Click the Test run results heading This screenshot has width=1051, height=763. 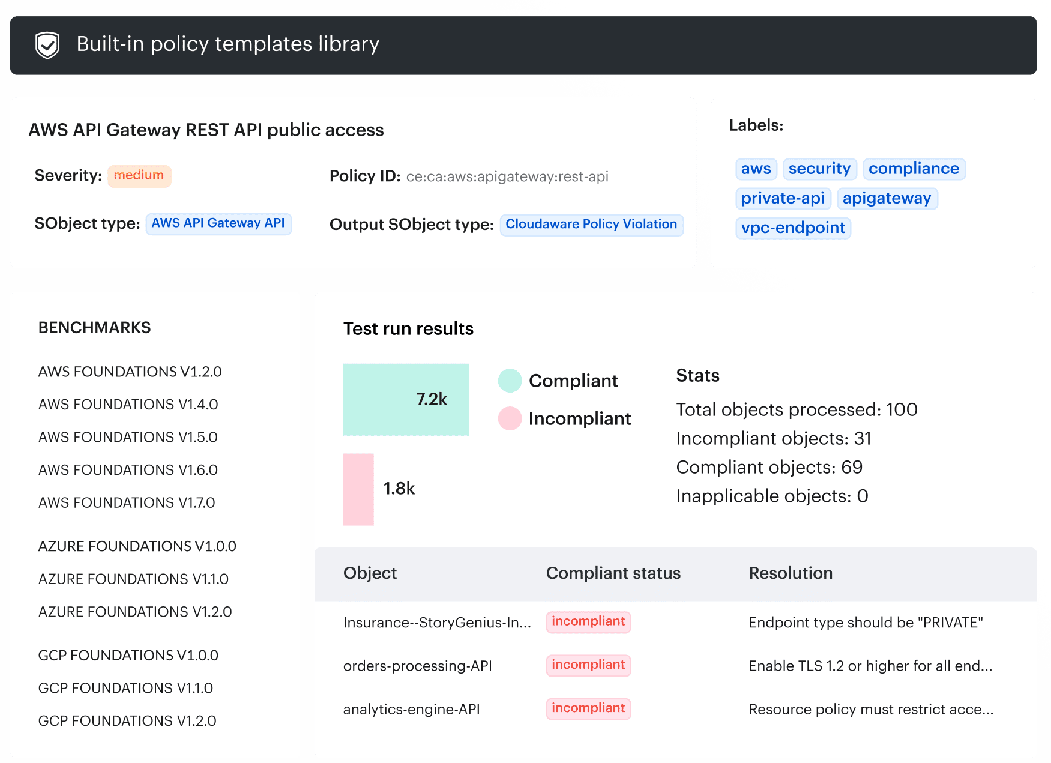(408, 329)
